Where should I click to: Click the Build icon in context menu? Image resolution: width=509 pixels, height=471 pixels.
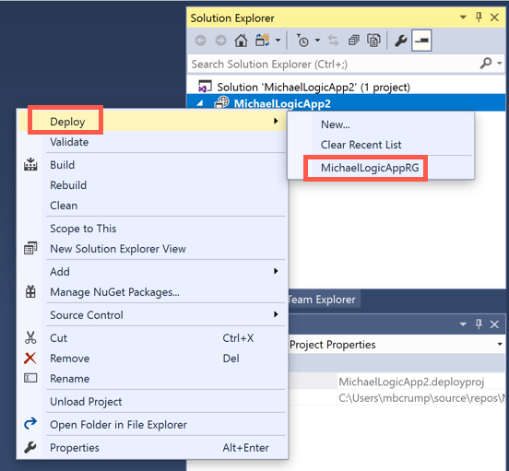click(30, 164)
